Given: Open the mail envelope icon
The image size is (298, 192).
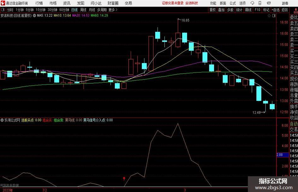Looking at the screenshot, I should 269,3.
